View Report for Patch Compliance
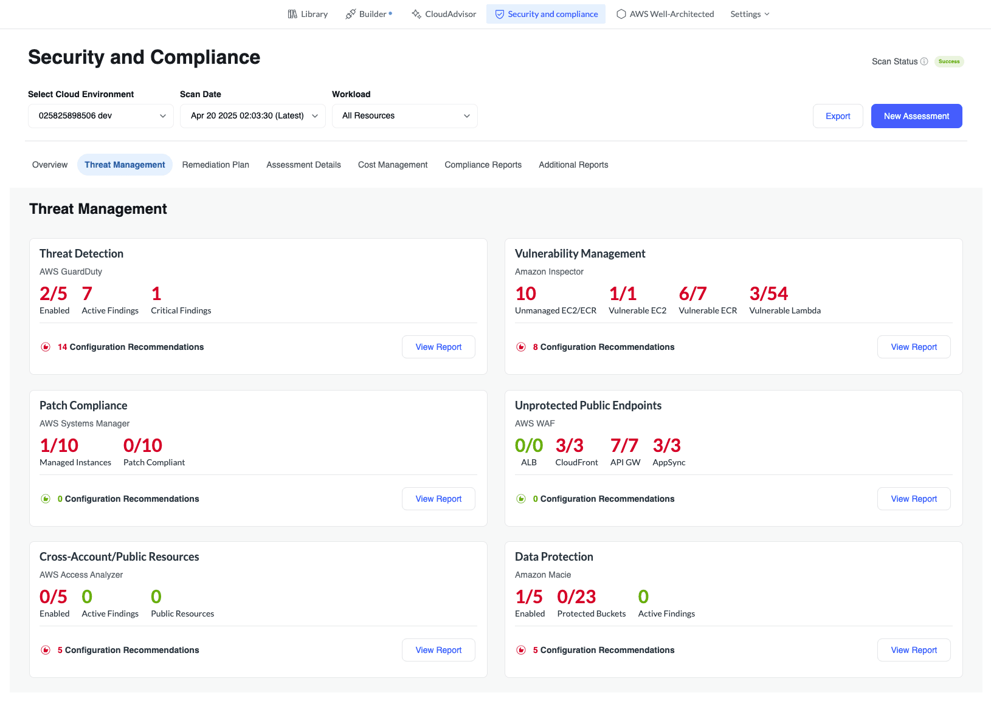Screen dimensions: 991x701 click(438, 499)
